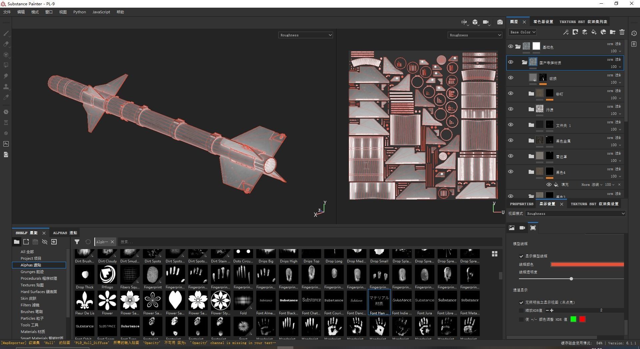The height and width of the screenshot is (349, 640).
Task: Remove the Alph filter tag in shelf search
Action: pyautogui.click(x=112, y=242)
